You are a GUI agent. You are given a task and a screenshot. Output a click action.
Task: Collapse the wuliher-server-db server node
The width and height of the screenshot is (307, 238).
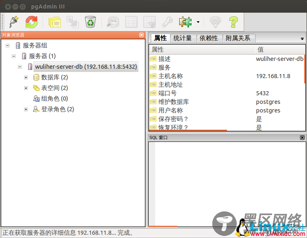click(x=20, y=67)
